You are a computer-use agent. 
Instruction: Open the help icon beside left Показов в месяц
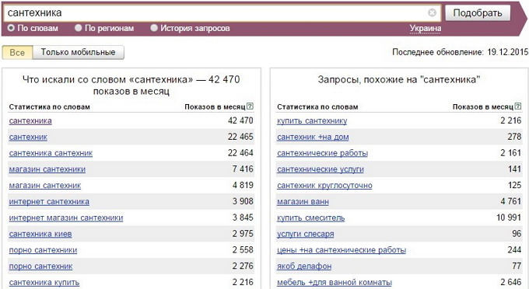[250, 106]
